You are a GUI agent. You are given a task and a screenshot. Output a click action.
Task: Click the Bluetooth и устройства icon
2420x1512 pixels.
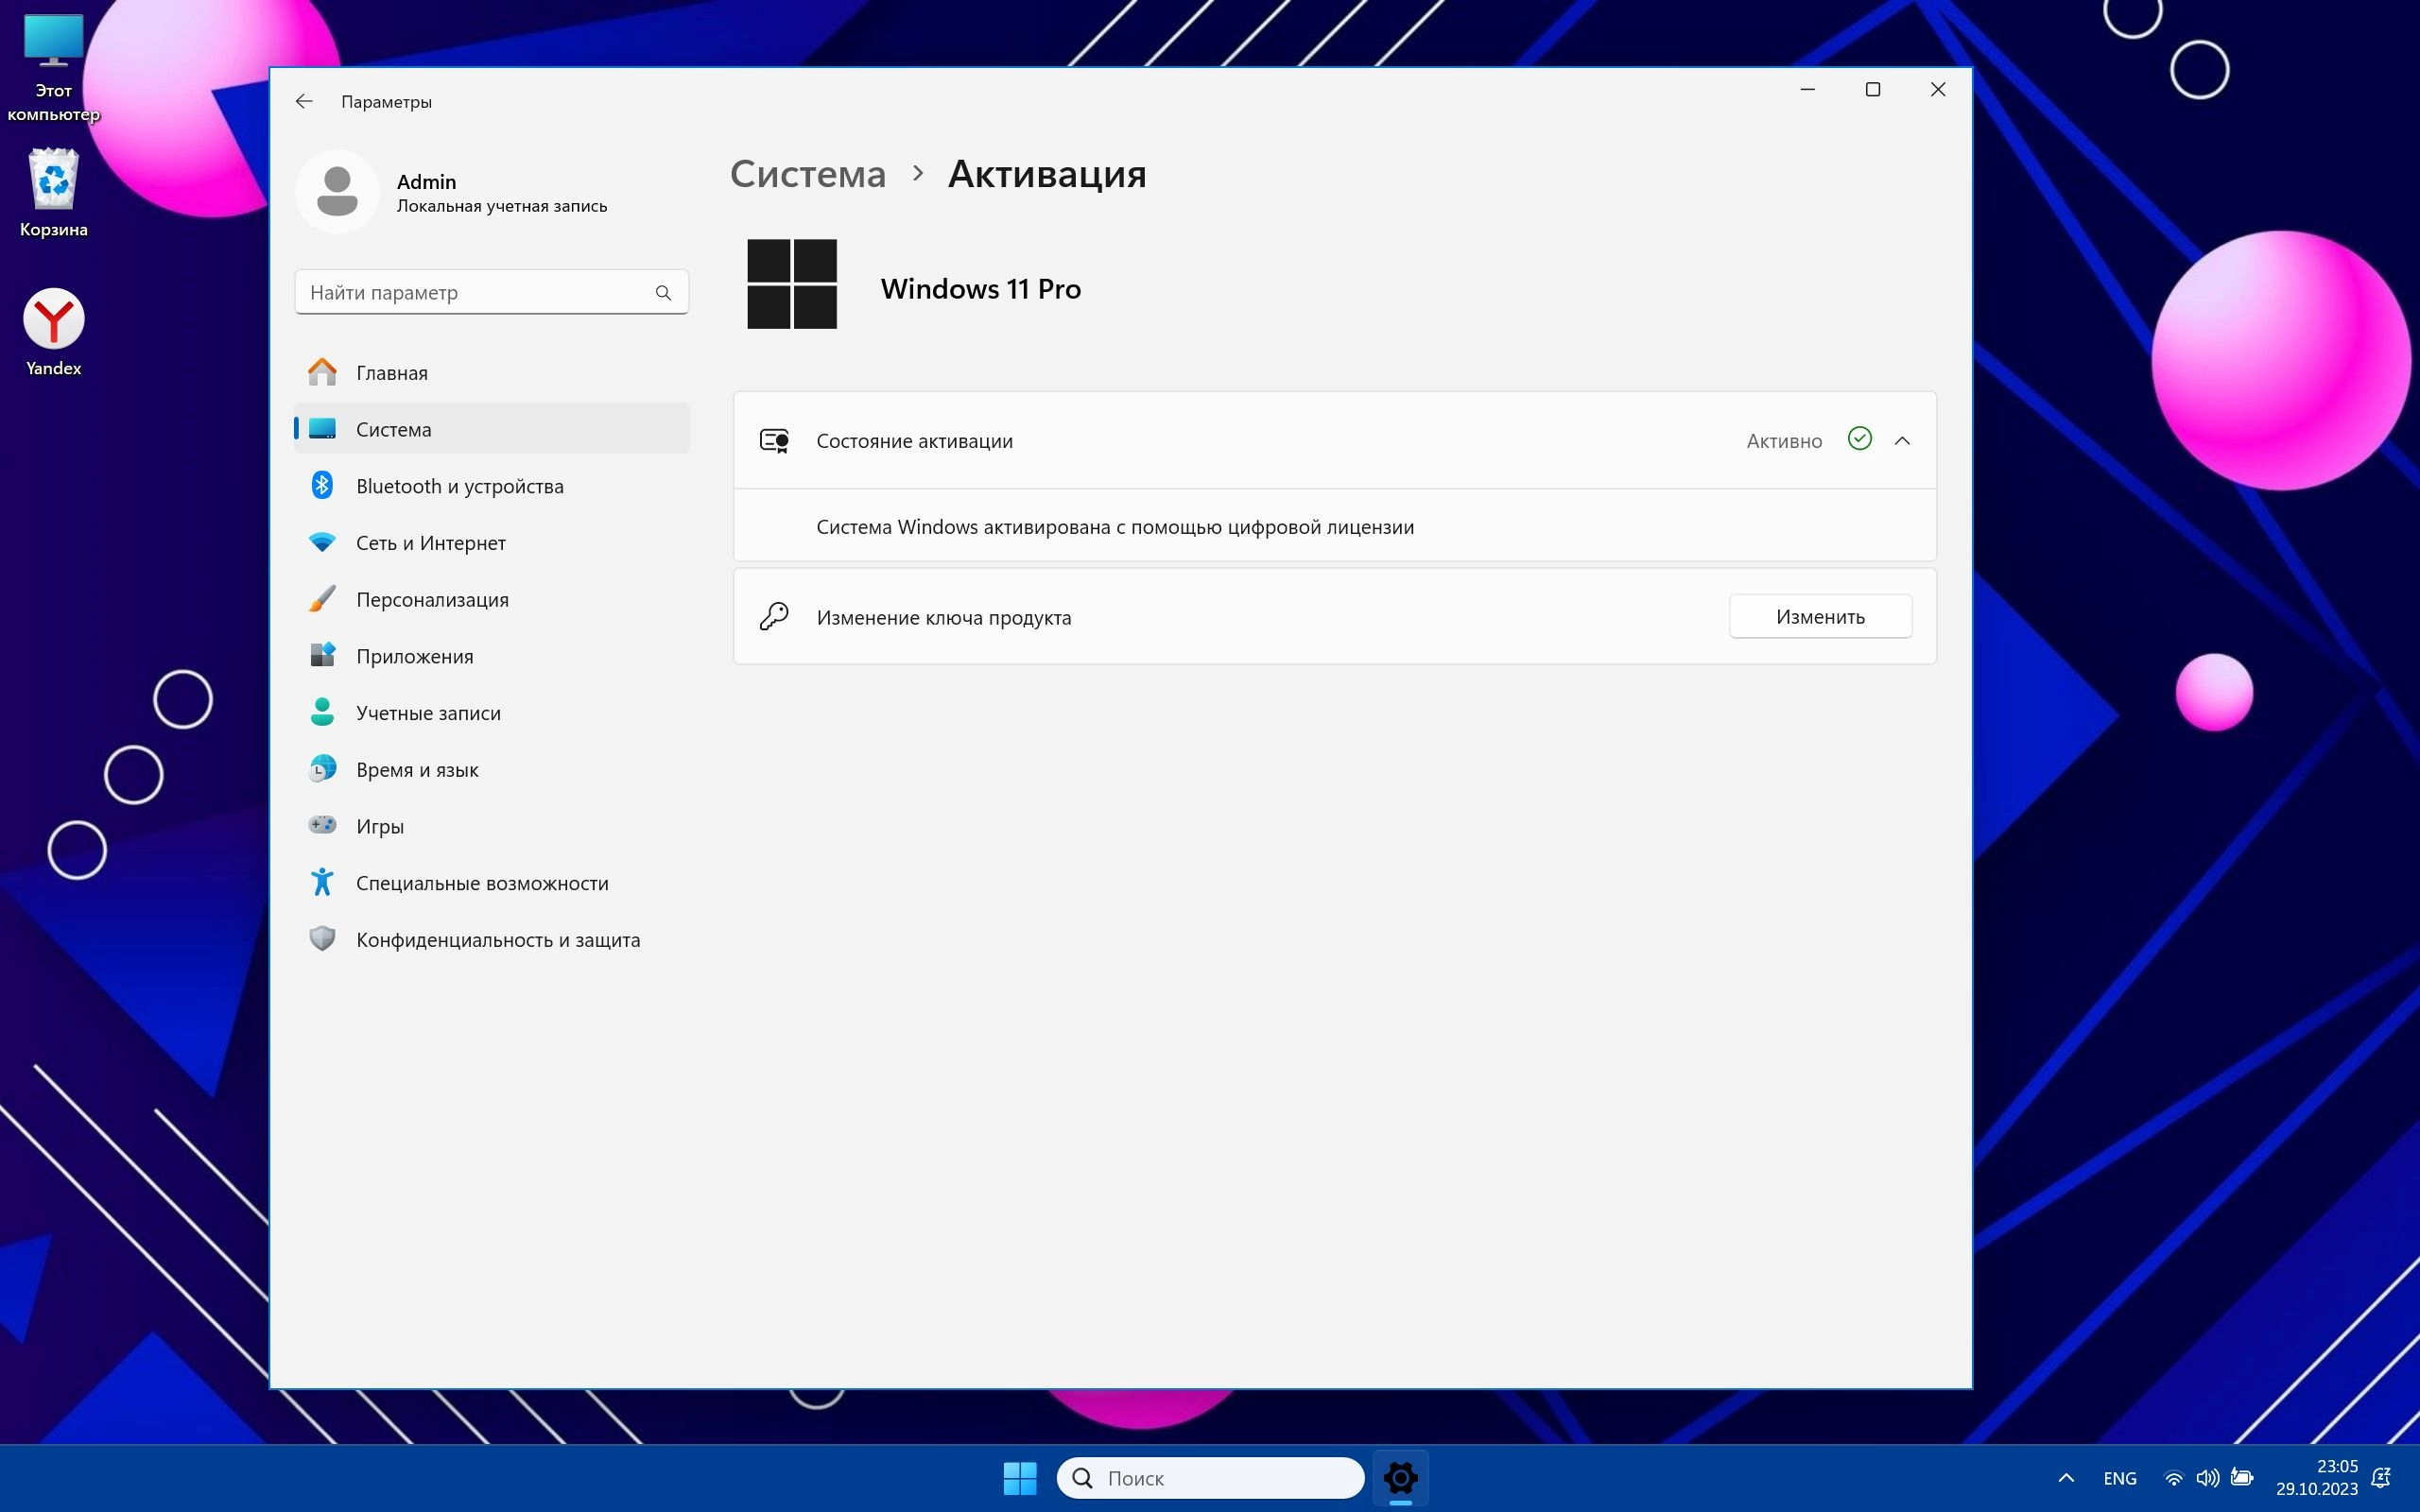click(x=322, y=486)
